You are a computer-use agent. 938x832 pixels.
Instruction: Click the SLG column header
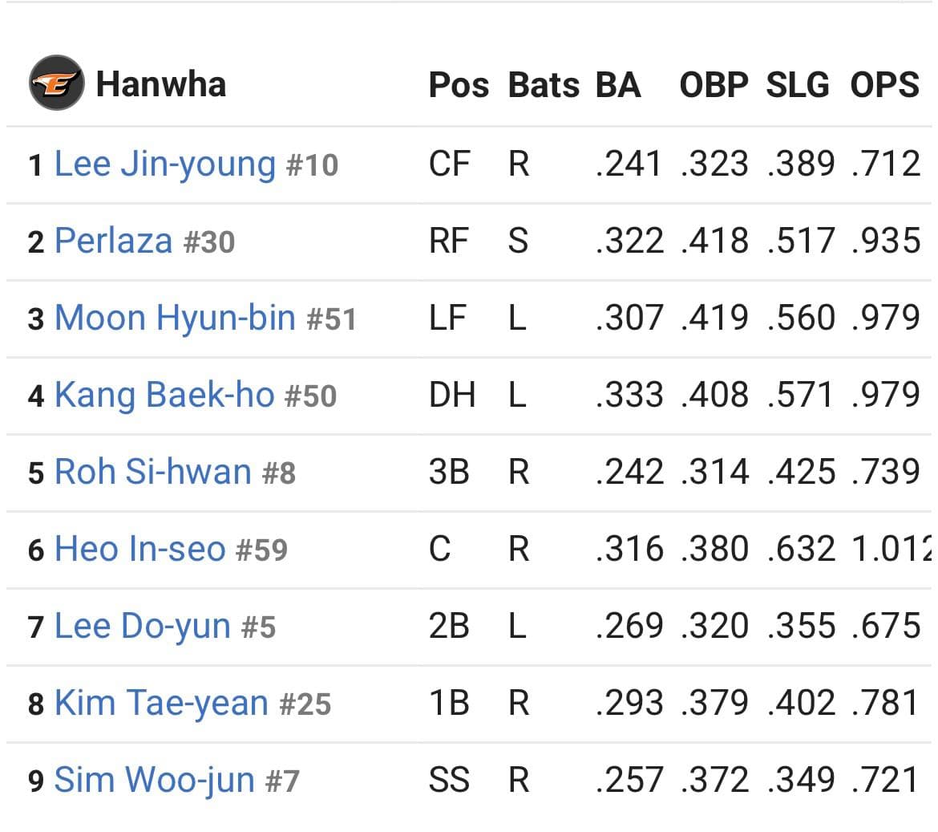[x=798, y=85]
